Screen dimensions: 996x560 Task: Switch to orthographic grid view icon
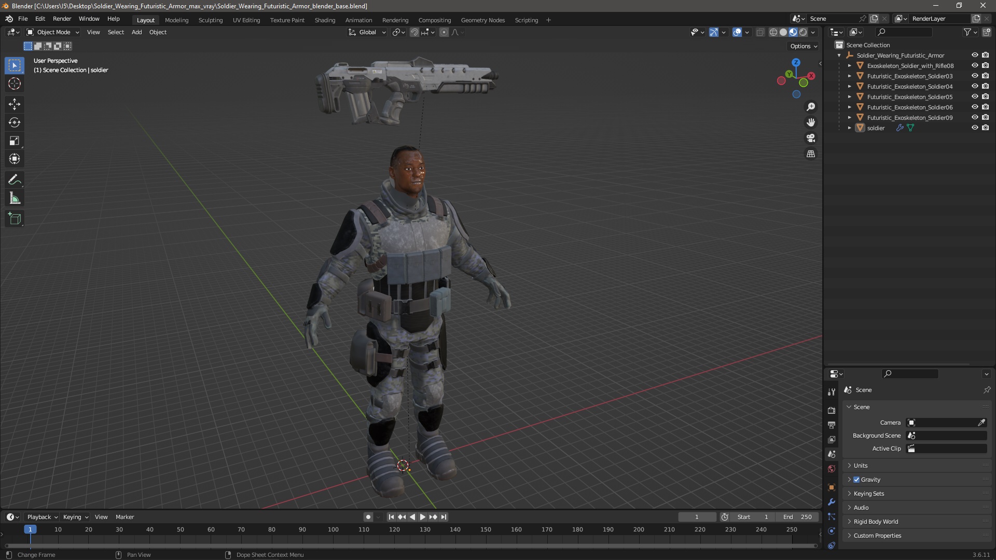click(811, 154)
